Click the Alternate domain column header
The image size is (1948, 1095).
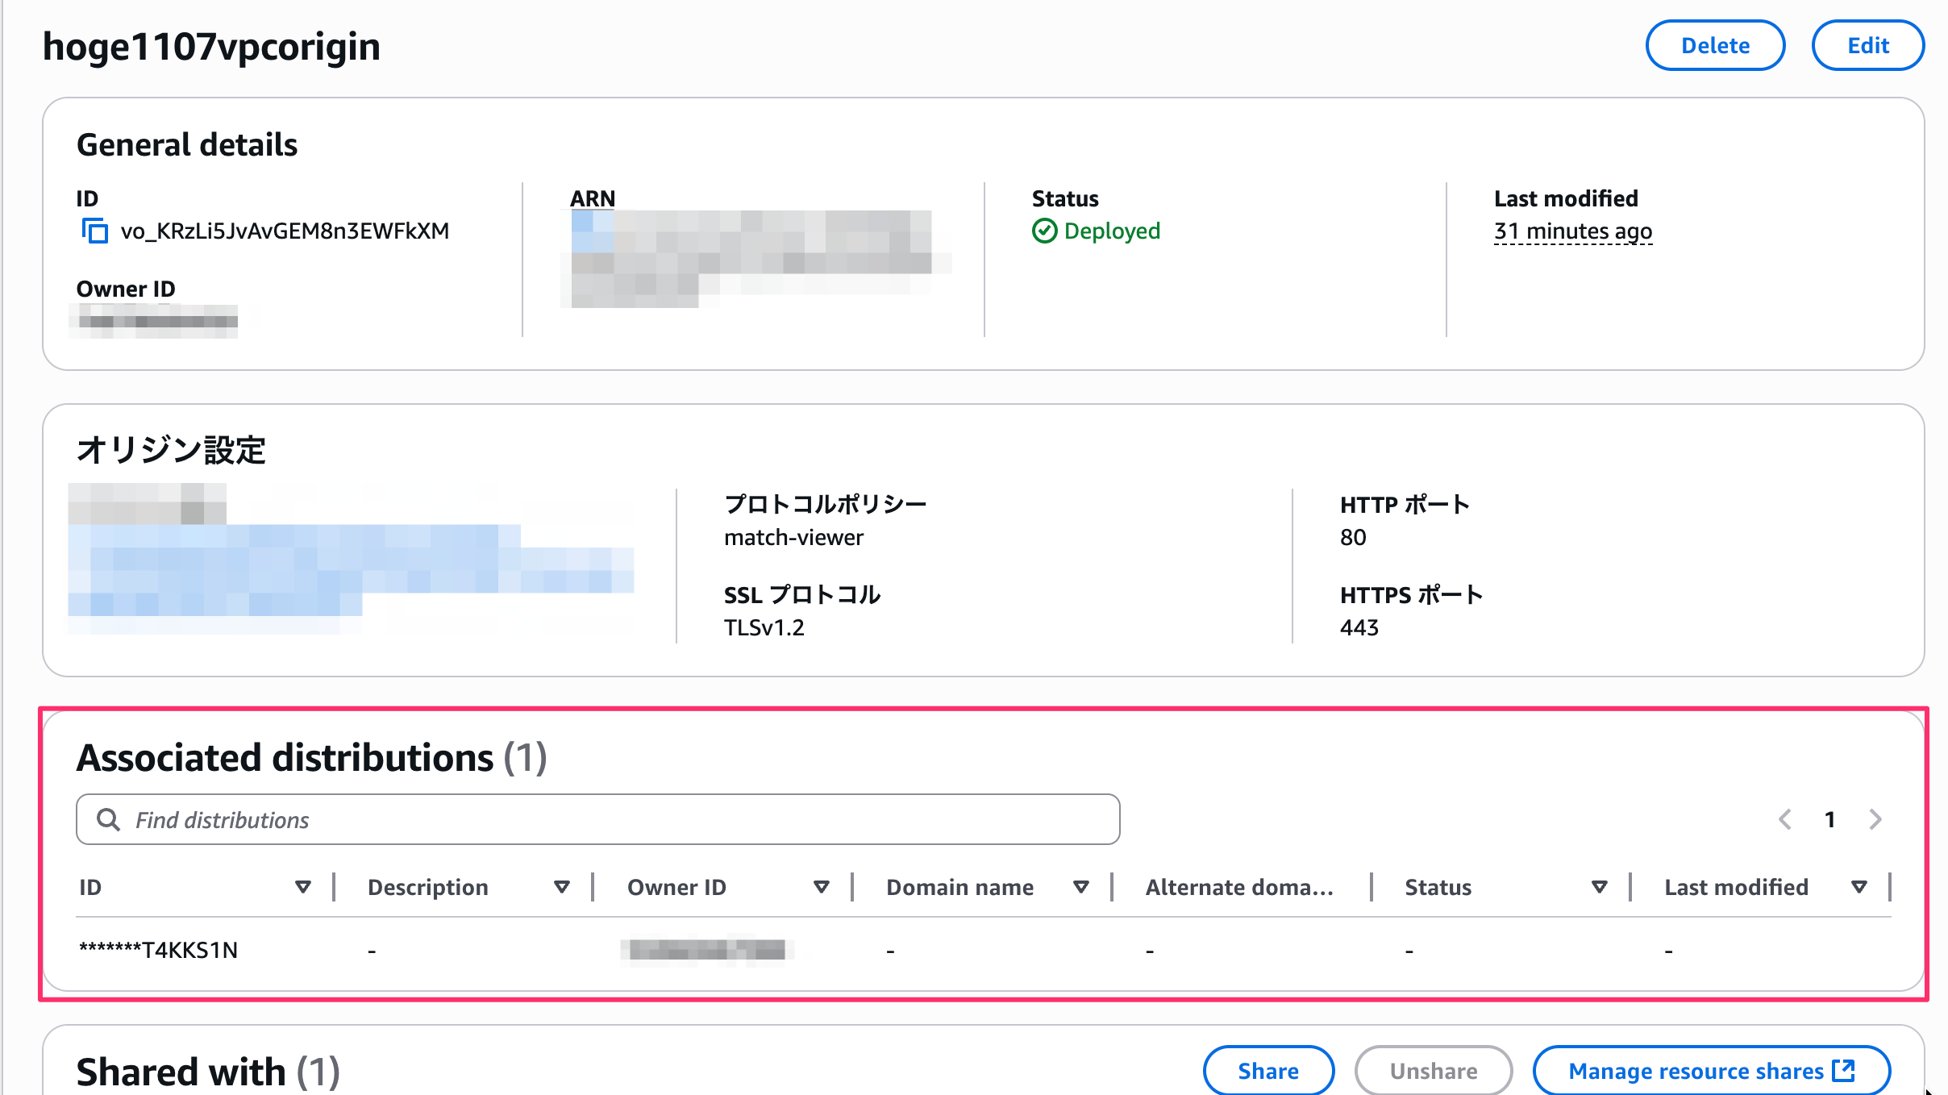click(x=1239, y=888)
